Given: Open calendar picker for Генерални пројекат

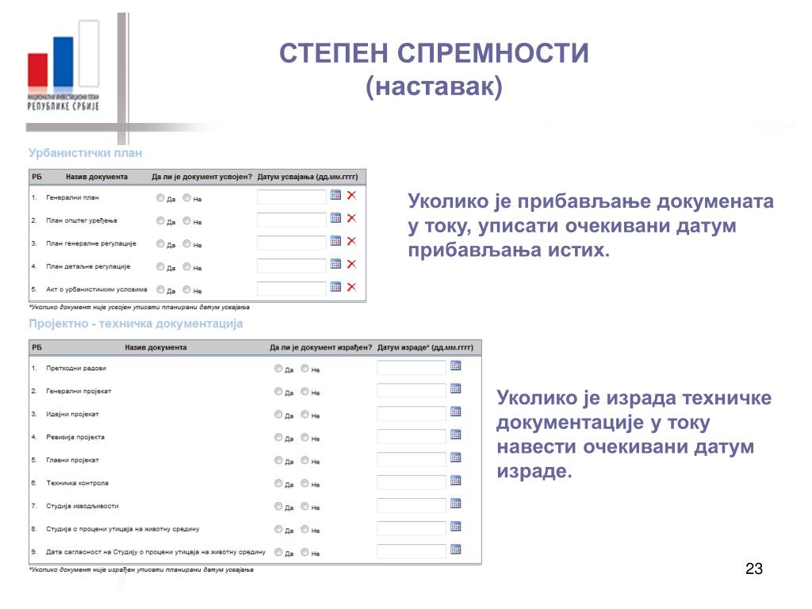Looking at the screenshot, I should (456, 389).
